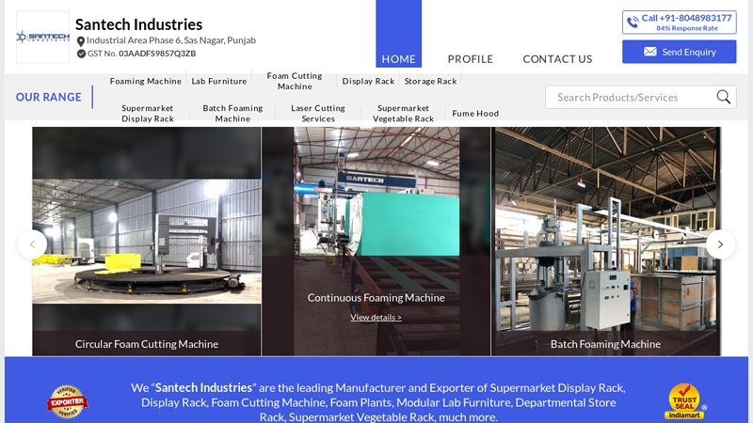The image size is (753, 423).
Task: Click the OUR RANGE label
Action: pos(49,97)
